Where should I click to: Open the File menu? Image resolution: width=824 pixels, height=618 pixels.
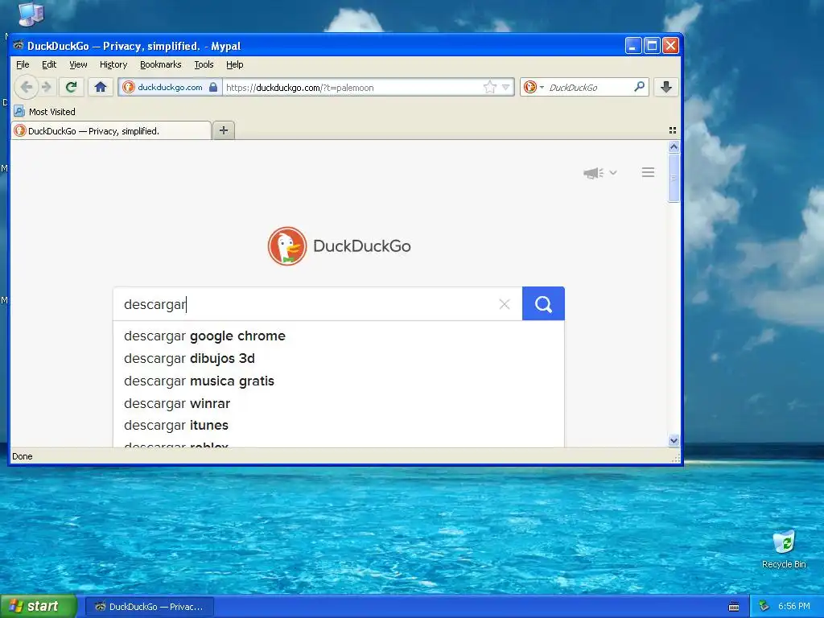[x=23, y=64]
